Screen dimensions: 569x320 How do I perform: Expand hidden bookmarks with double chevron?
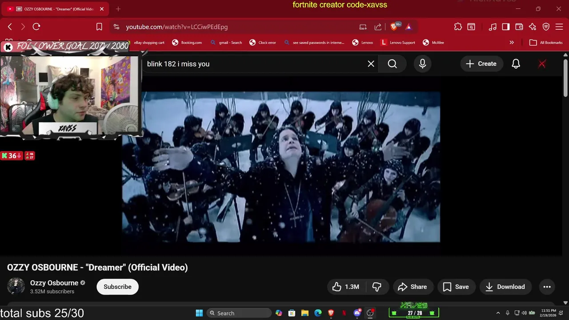click(x=512, y=43)
